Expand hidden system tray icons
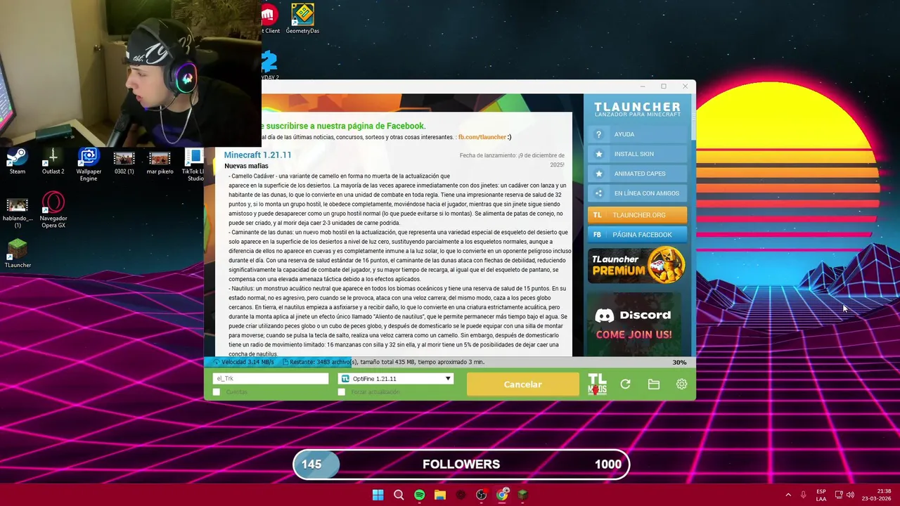This screenshot has width=900, height=506. [x=788, y=495]
